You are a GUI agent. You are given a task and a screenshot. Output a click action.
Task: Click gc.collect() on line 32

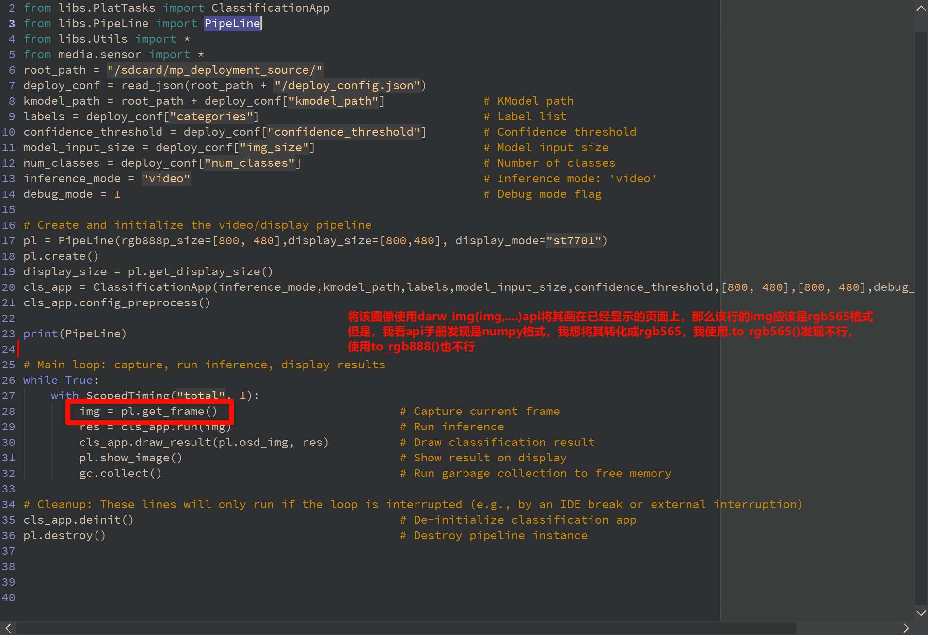point(120,473)
